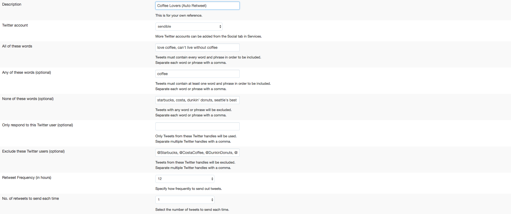
Task: Click the 'Retweet Frequency (in hours)' label
Action: point(26,178)
